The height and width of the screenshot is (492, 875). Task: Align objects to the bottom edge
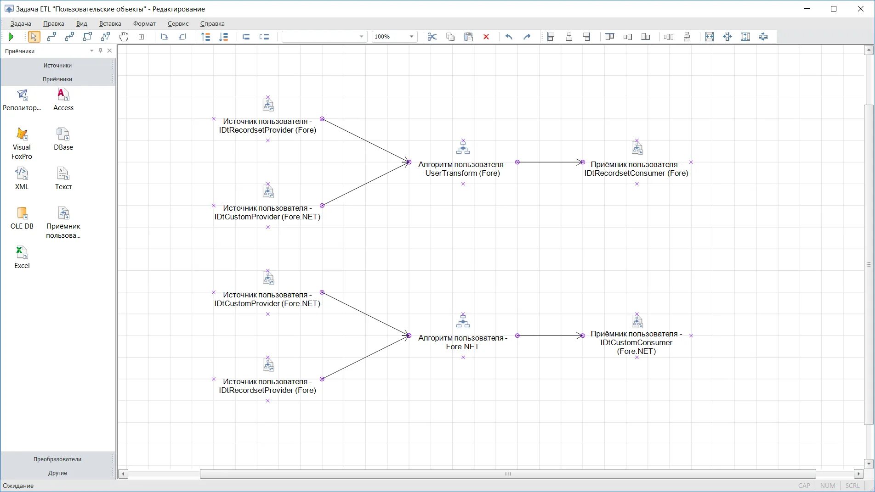tap(646, 37)
